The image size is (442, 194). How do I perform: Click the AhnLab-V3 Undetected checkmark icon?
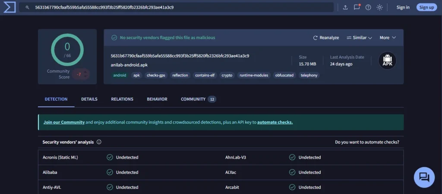click(x=292, y=157)
